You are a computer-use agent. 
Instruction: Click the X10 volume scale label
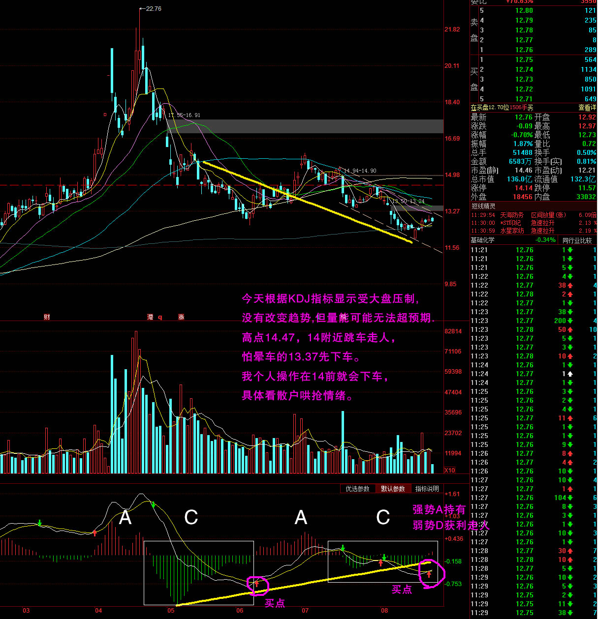pos(450,471)
